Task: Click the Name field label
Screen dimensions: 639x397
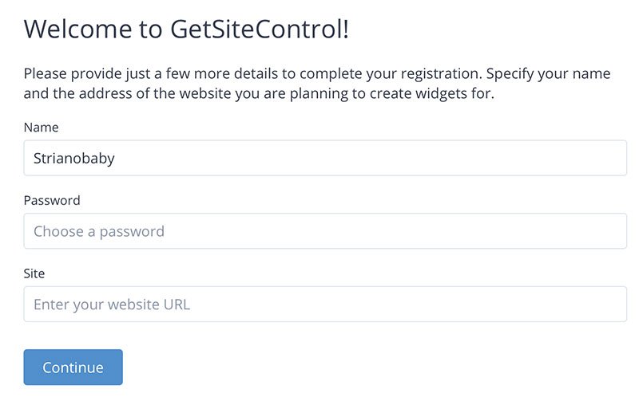Action: [42, 128]
